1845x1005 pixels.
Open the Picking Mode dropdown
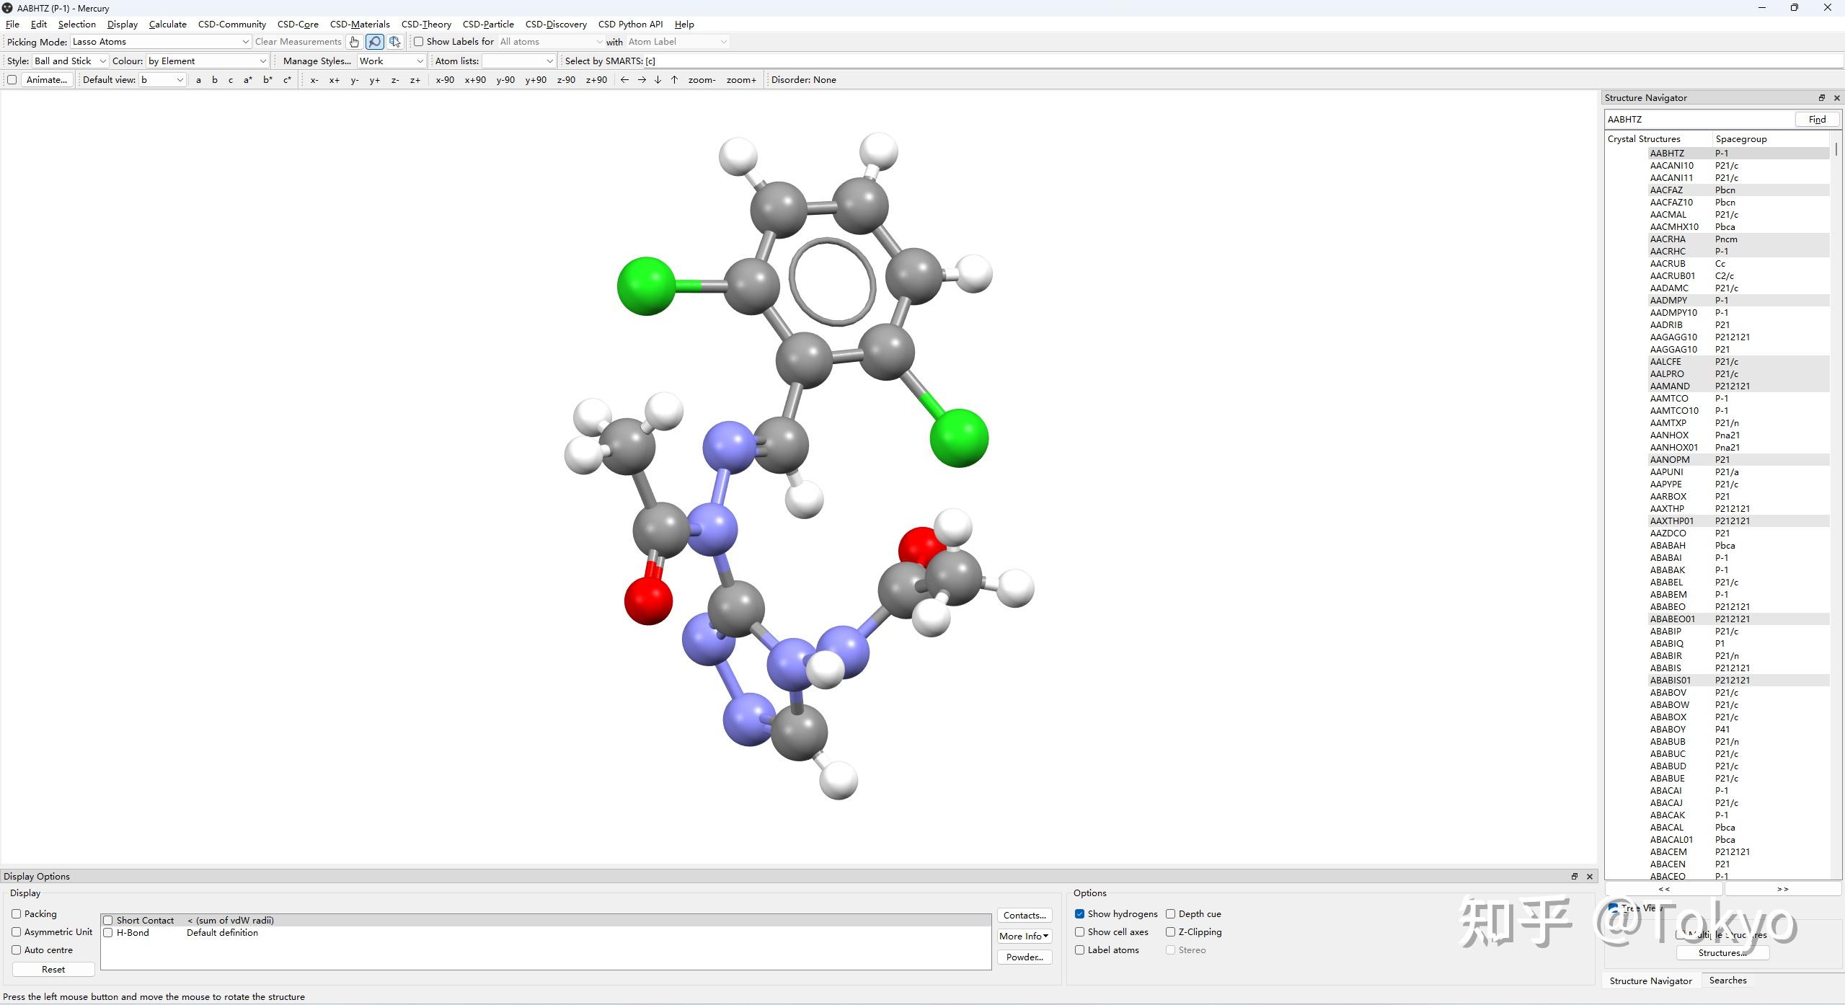click(x=160, y=42)
